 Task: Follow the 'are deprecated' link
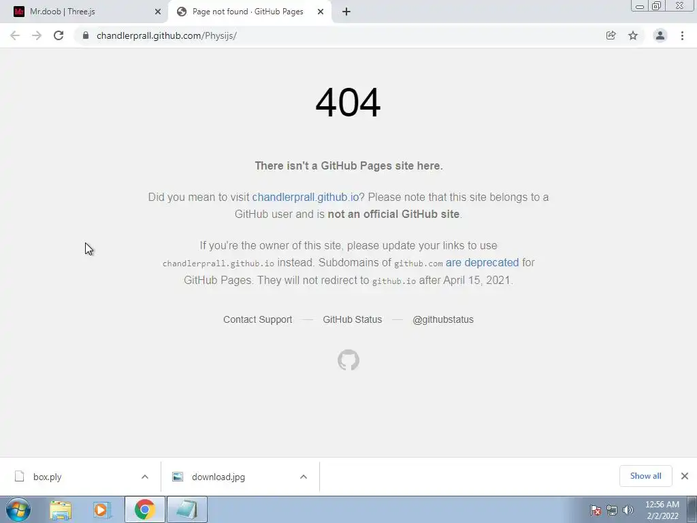(483, 262)
